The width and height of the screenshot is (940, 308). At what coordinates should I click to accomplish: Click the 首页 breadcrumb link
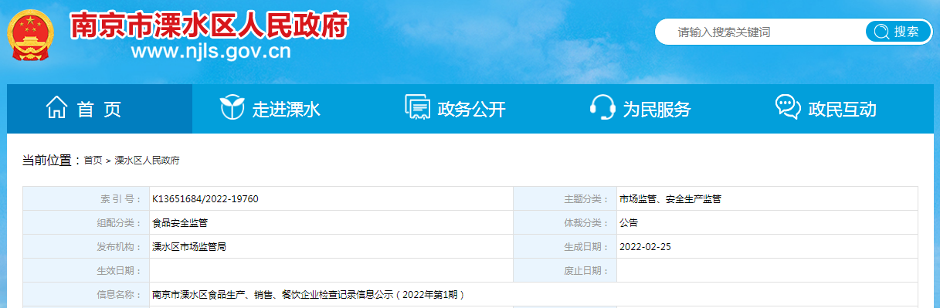point(93,161)
